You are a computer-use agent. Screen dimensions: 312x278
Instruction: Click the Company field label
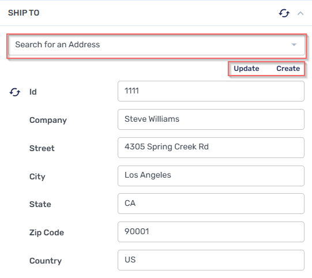coord(48,120)
